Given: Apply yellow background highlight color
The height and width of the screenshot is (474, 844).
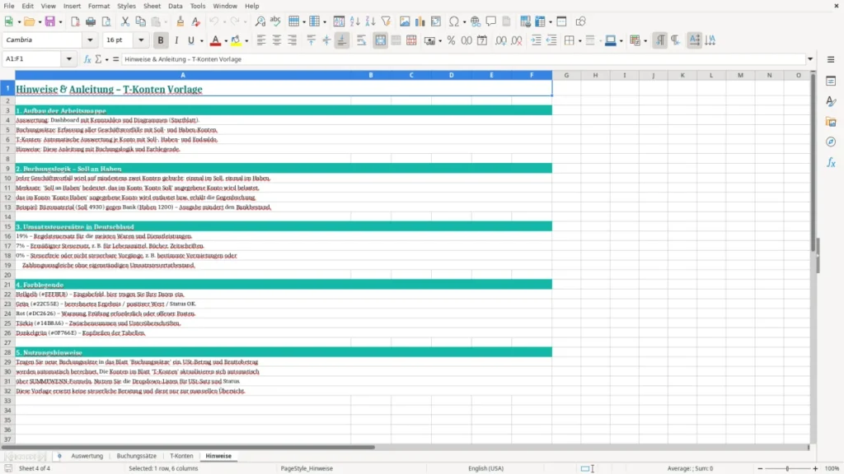Looking at the screenshot, I should point(236,40).
